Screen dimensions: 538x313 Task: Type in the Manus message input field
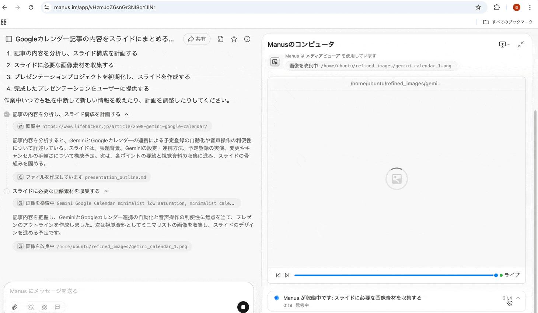pyautogui.click(x=125, y=291)
